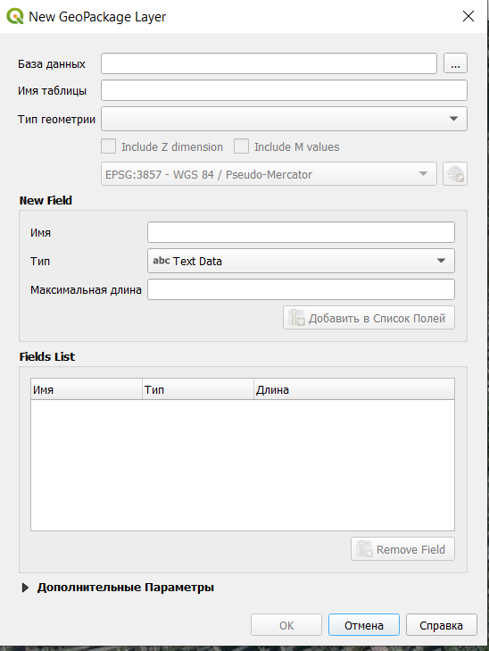
Task: Click the remove-field table icon
Action: tap(365, 549)
